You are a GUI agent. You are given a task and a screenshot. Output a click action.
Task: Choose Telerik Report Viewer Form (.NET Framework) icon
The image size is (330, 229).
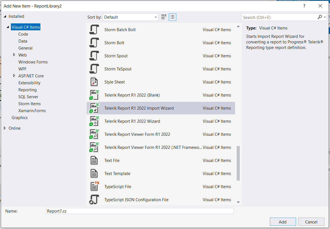pyautogui.click(x=94, y=147)
